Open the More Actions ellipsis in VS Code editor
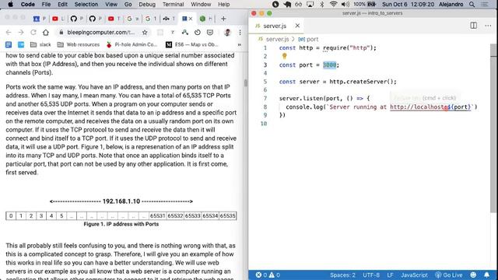 pos(488,26)
